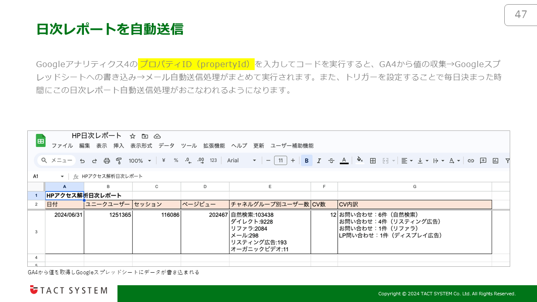Click the filter icon at toolbar edge
537x302 pixels.
pos(507,160)
